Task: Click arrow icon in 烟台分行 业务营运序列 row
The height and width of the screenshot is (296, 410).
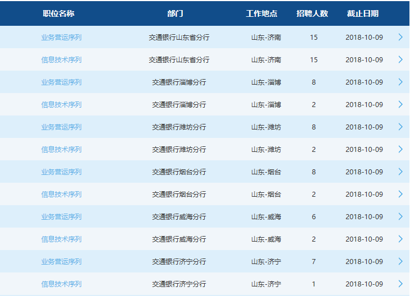Action: click(400, 172)
